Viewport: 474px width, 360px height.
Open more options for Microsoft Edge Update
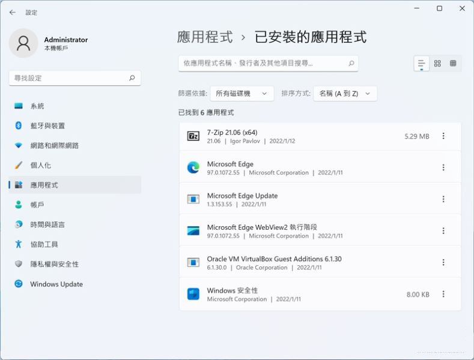(x=443, y=199)
